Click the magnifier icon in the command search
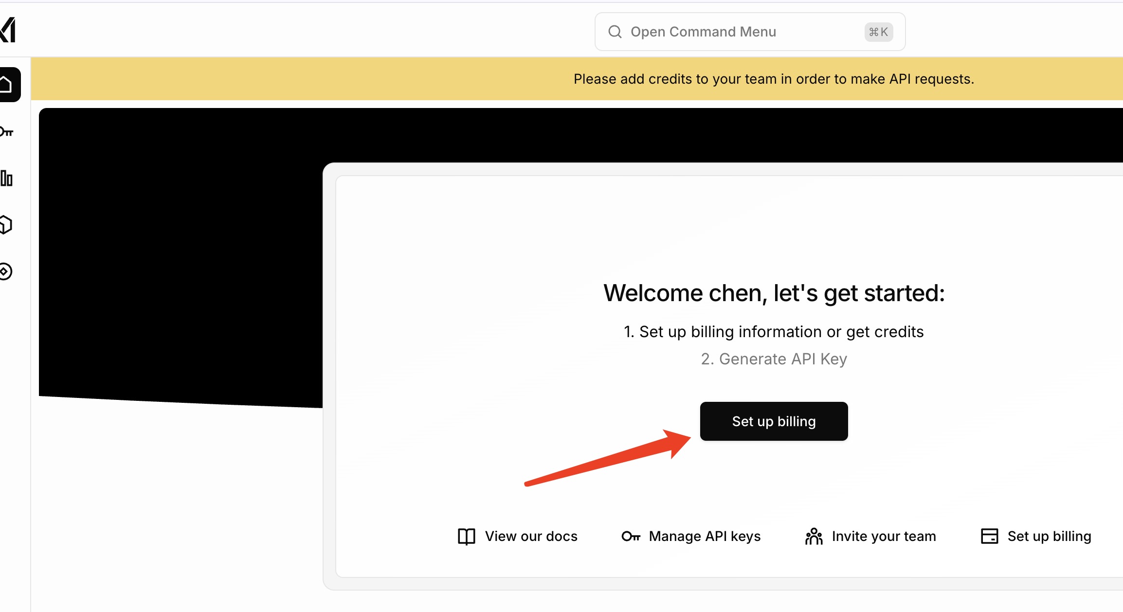1123x612 pixels. pyautogui.click(x=615, y=32)
